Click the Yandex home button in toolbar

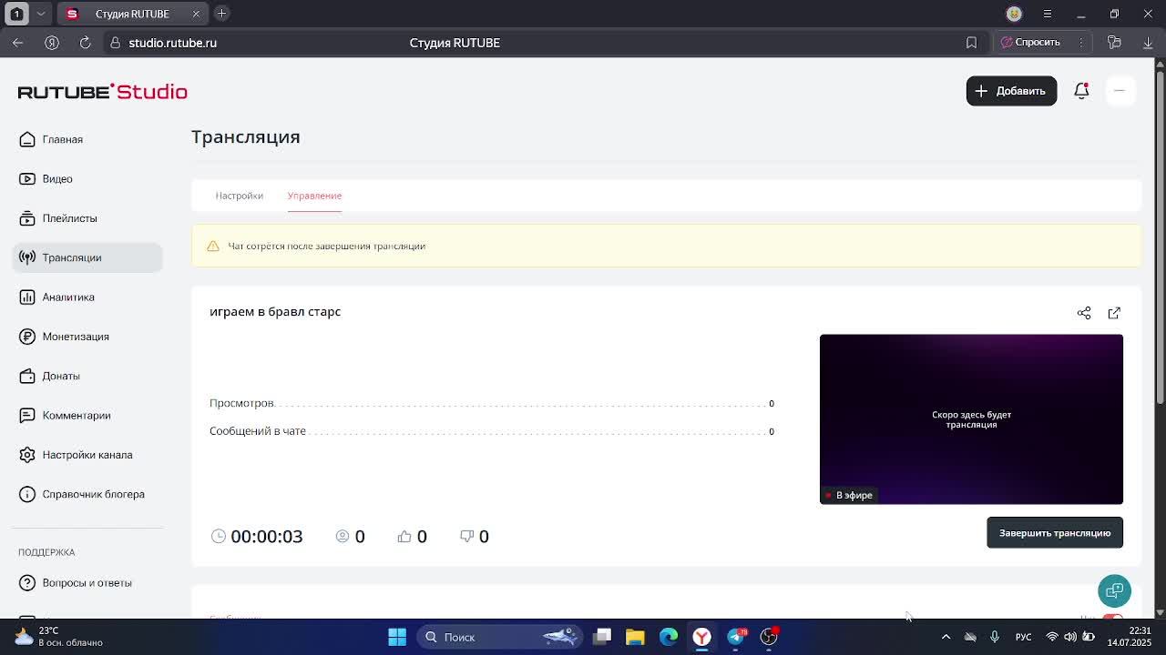(x=52, y=43)
